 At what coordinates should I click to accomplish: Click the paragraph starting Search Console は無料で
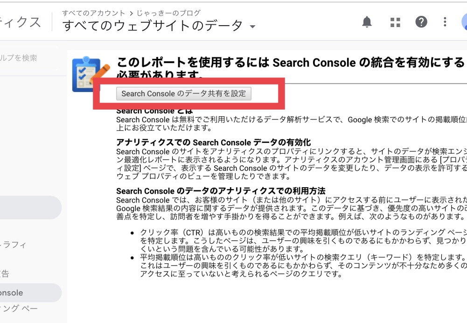pos(292,124)
